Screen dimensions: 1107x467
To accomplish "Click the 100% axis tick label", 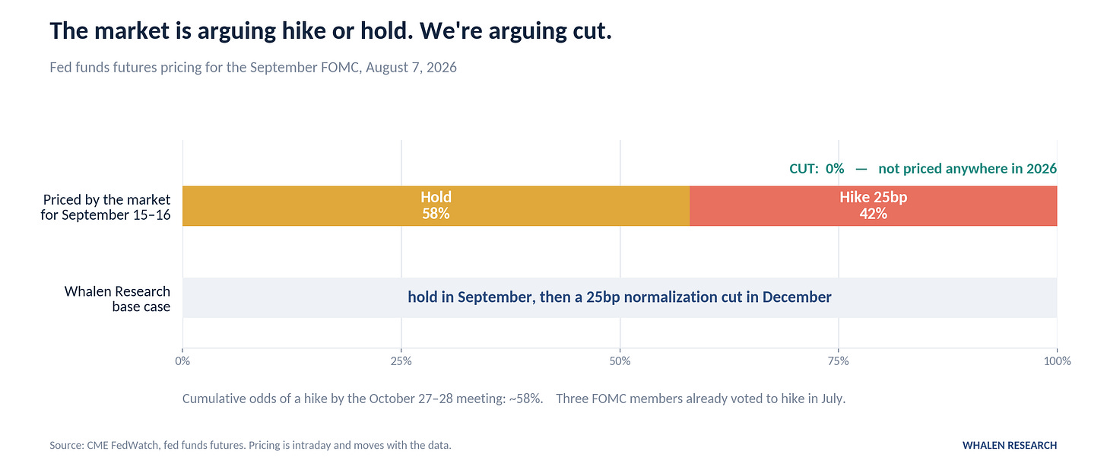I will (x=1057, y=361).
